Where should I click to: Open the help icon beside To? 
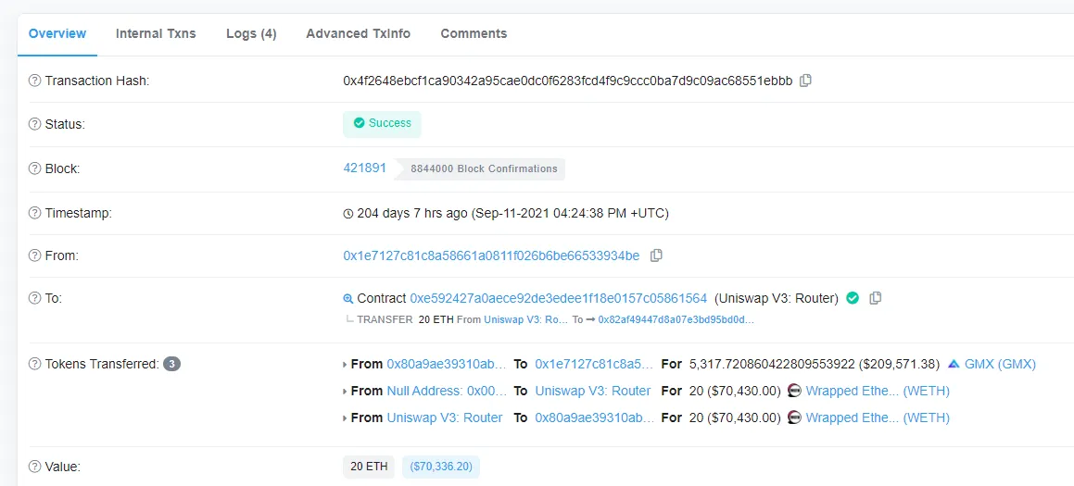34,298
